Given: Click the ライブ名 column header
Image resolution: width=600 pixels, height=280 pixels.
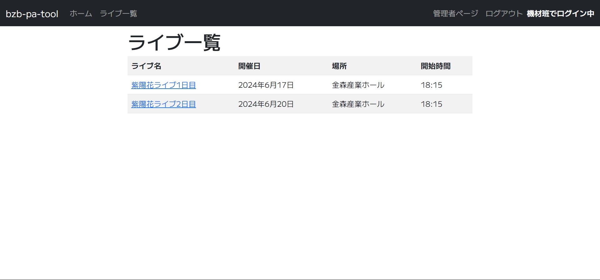Looking at the screenshot, I should click(x=146, y=66).
